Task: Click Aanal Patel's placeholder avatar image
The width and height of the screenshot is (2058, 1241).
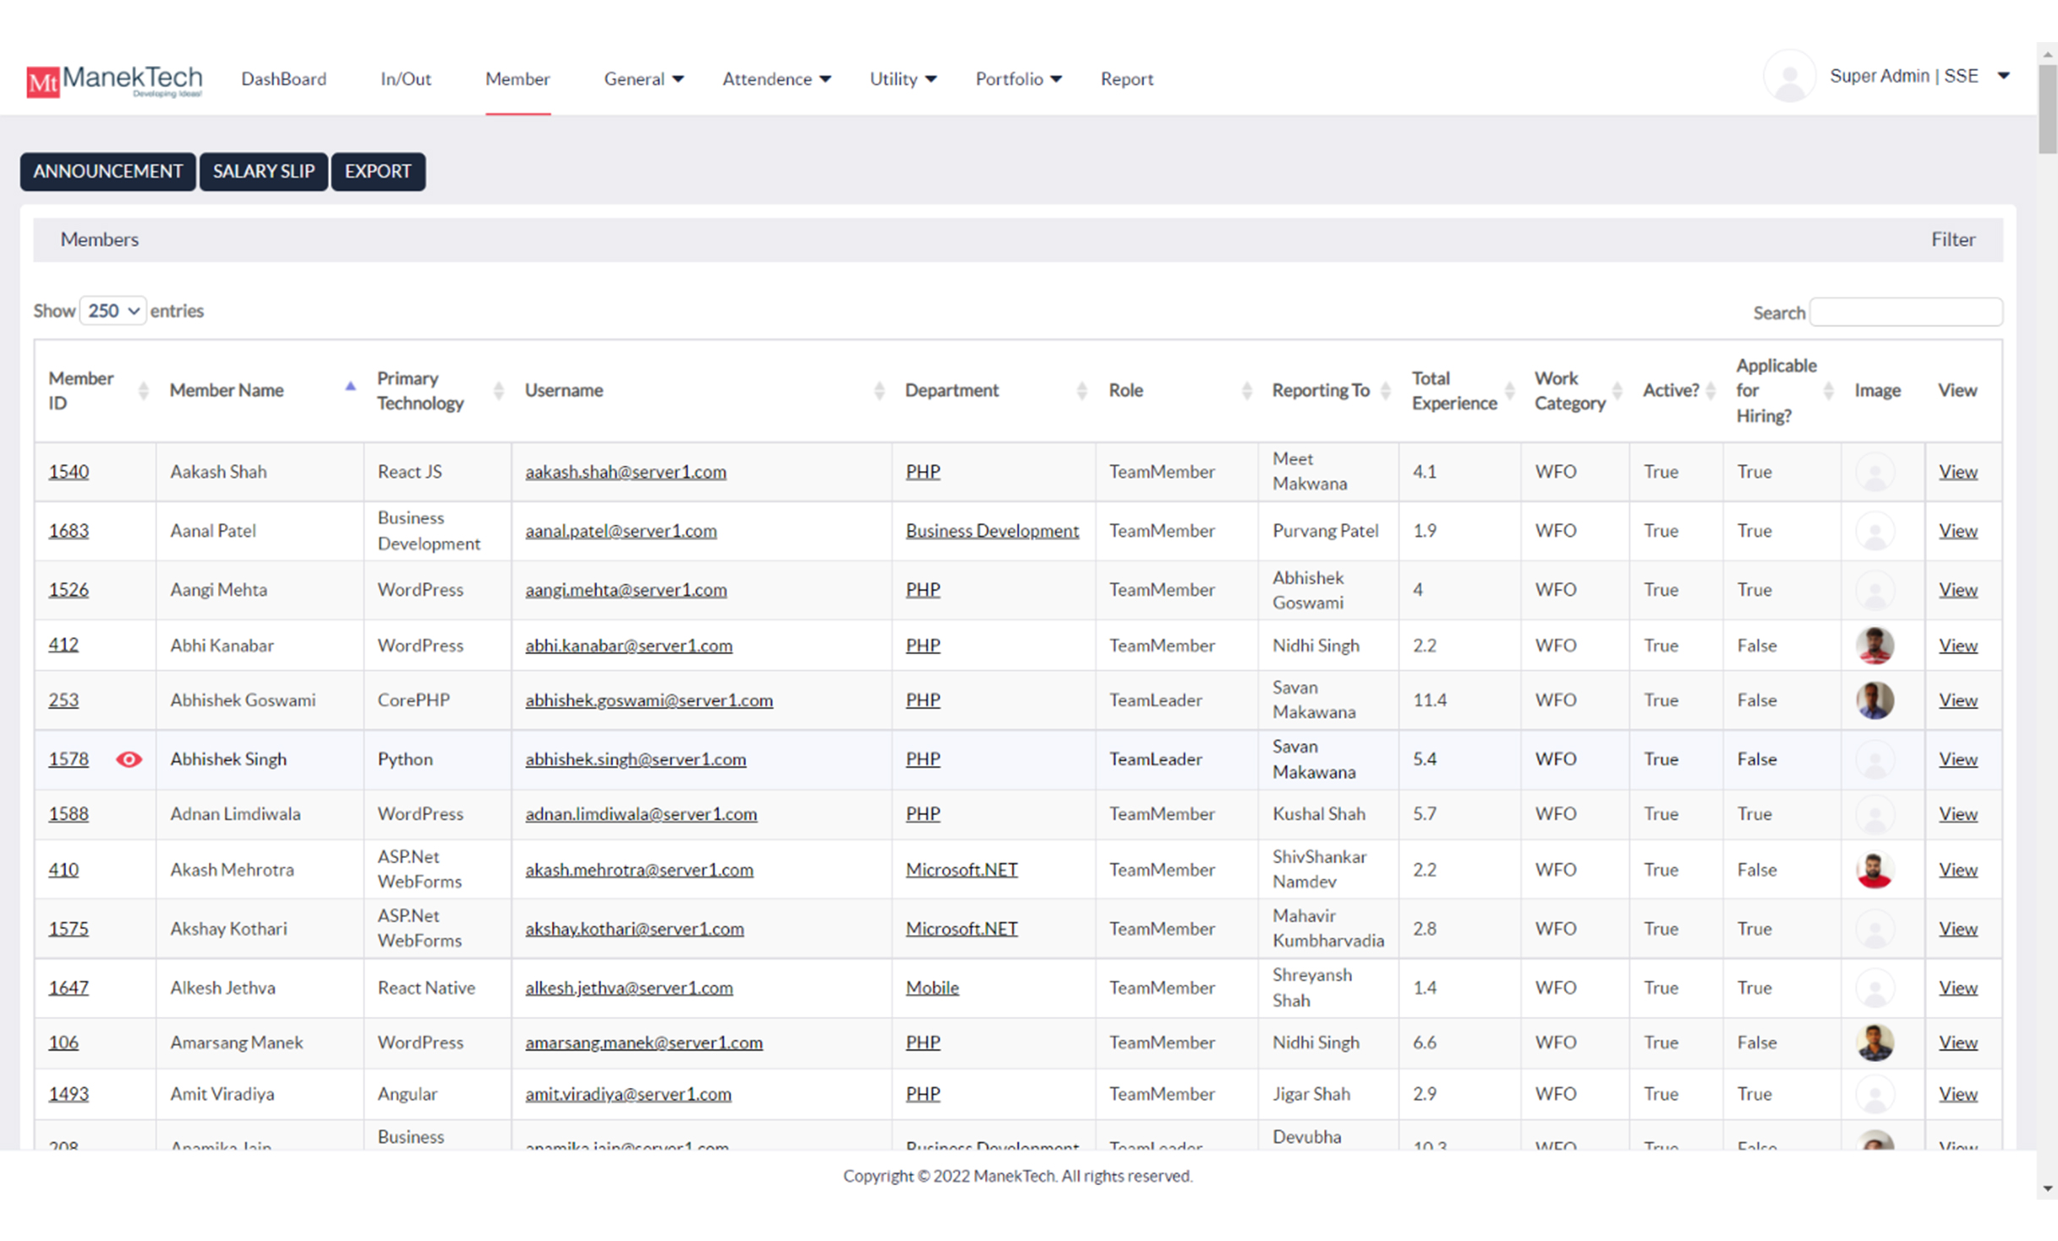Action: pos(1875,532)
